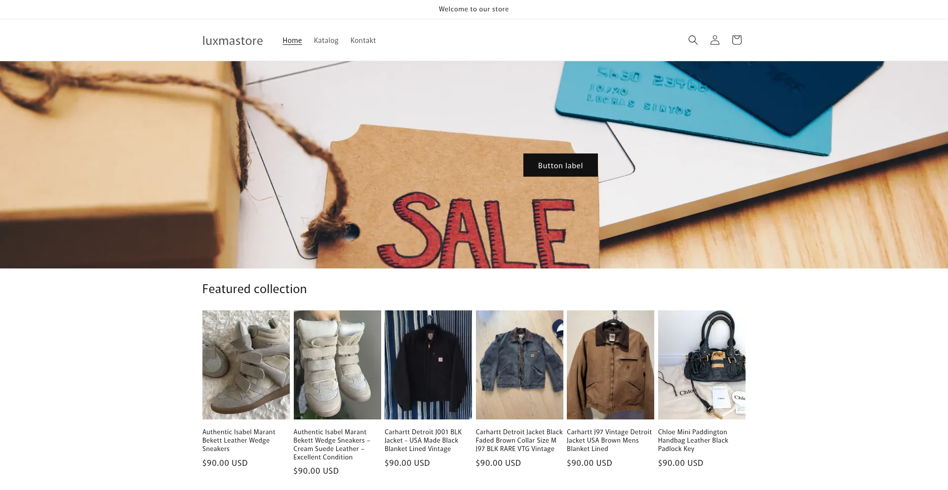
Task: Go to the Home menu item
Action: [x=292, y=40]
